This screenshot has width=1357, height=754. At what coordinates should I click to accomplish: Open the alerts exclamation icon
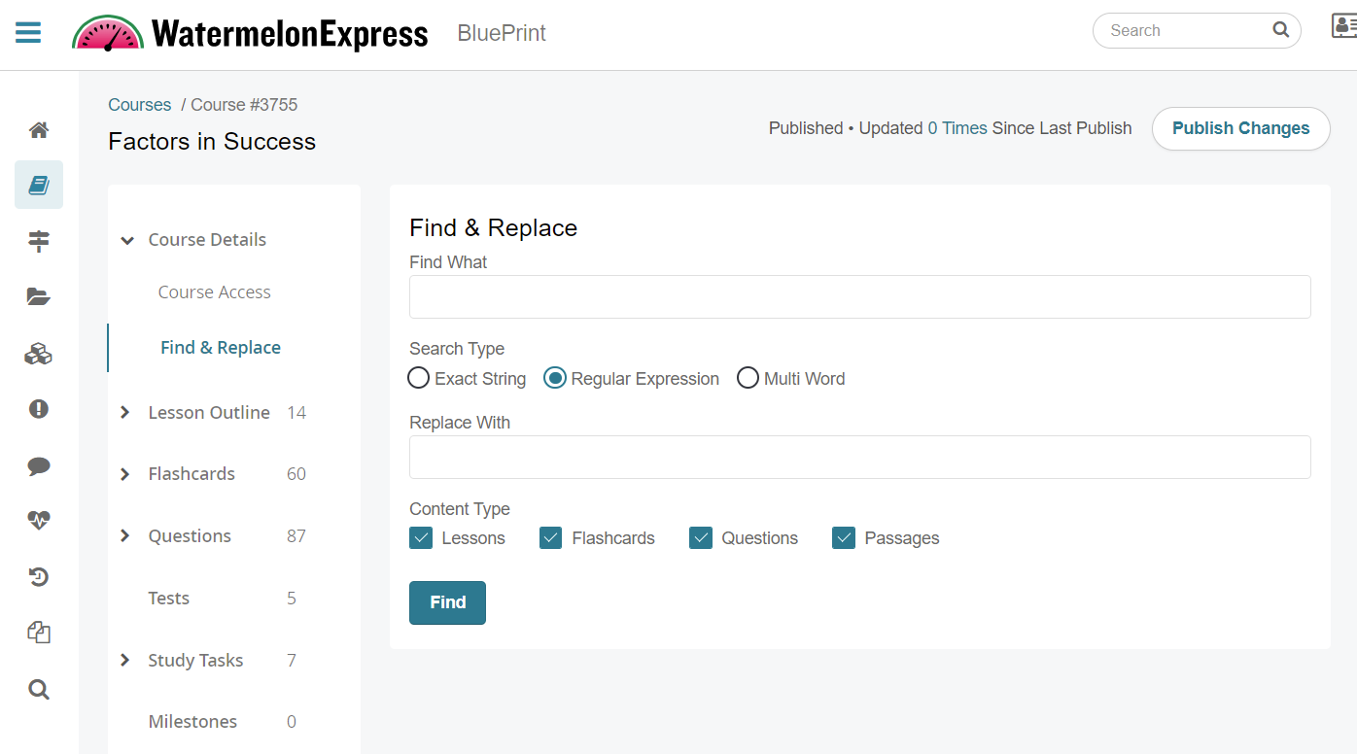(38, 409)
